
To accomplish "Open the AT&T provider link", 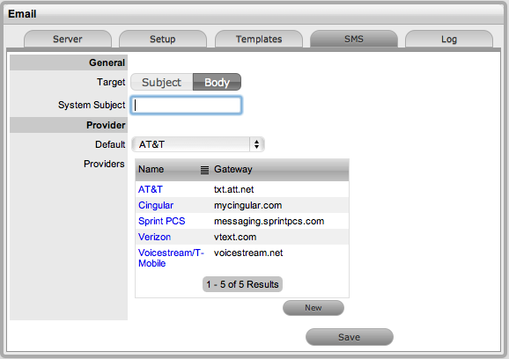I will tap(151, 189).
